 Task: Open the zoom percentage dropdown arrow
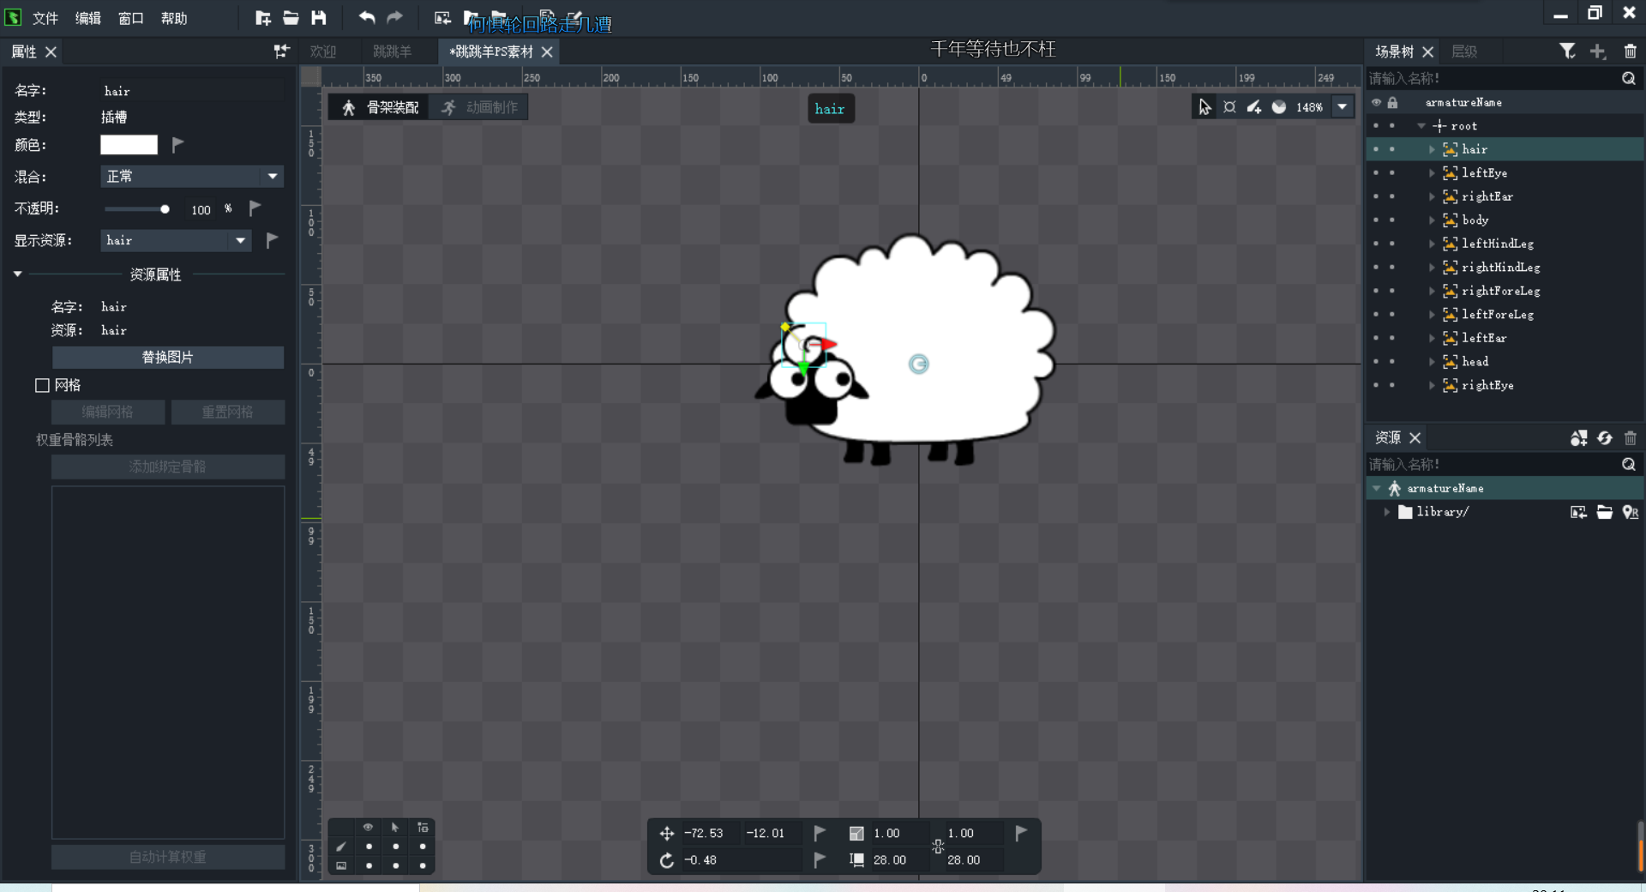(x=1343, y=107)
